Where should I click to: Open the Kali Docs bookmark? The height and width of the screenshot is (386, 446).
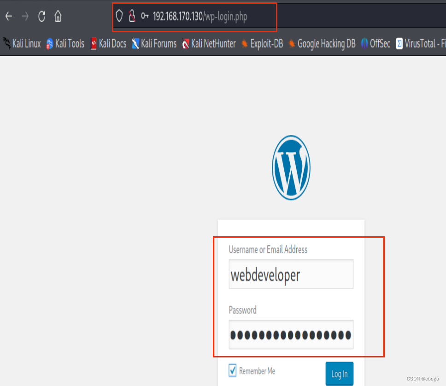point(108,44)
